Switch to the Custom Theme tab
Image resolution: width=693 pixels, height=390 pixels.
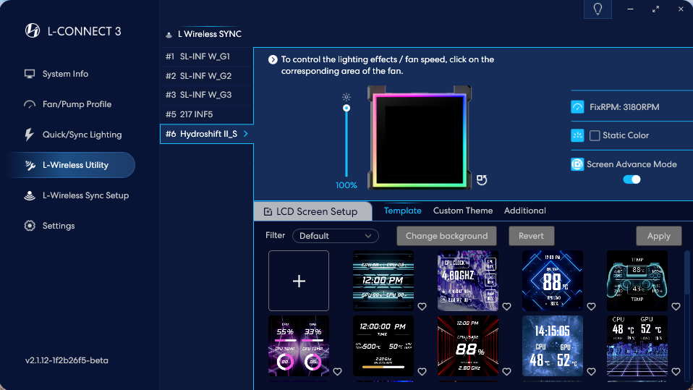[463, 211]
